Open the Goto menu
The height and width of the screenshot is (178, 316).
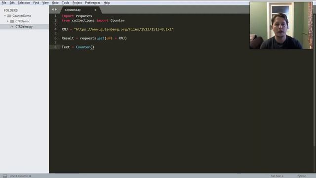(55, 3)
